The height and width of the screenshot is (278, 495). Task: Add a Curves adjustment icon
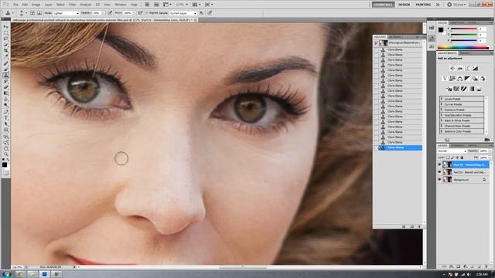point(467,68)
